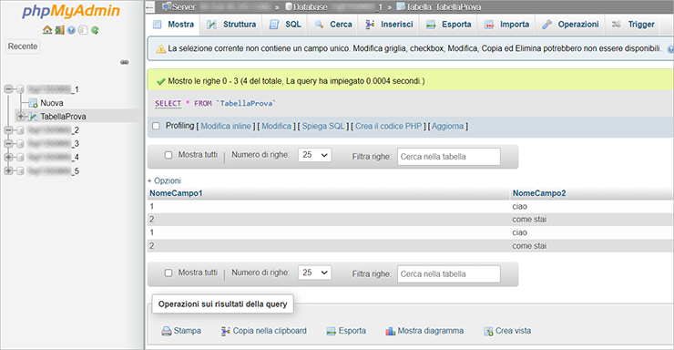Click the Mostra diagramma chart icon
This screenshot has height=350, width=674.
pyautogui.click(x=390, y=331)
